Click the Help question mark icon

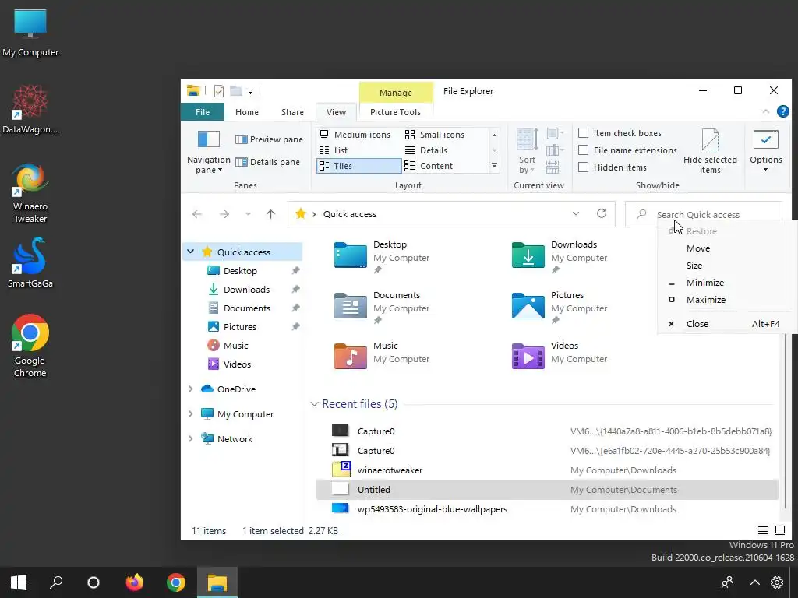pos(782,111)
